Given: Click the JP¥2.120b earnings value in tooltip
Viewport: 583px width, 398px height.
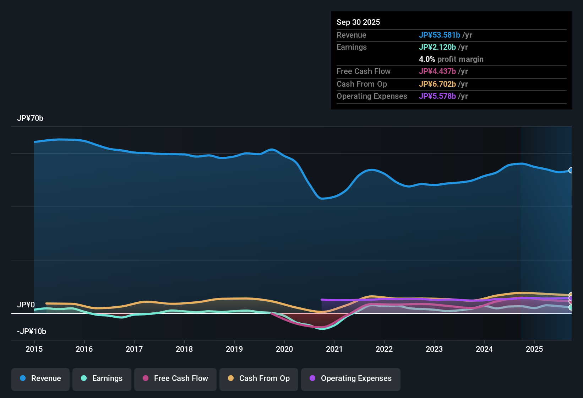Looking at the screenshot, I should 438,47.
